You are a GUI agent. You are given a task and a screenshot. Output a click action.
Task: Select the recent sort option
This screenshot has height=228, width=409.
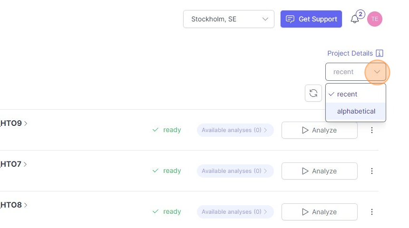pyautogui.click(x=347, y=94)
